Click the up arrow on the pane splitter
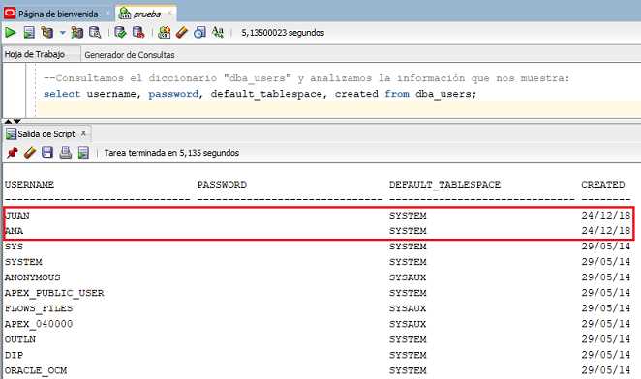 pyautogui.click(x=8, y=121)
